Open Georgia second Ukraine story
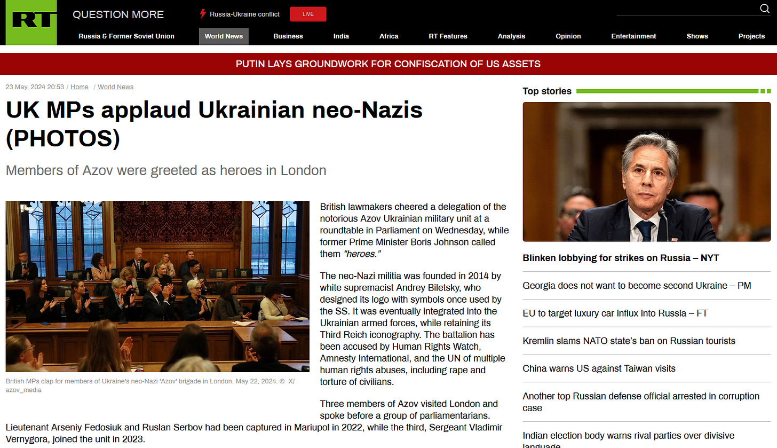 (637, 286)
